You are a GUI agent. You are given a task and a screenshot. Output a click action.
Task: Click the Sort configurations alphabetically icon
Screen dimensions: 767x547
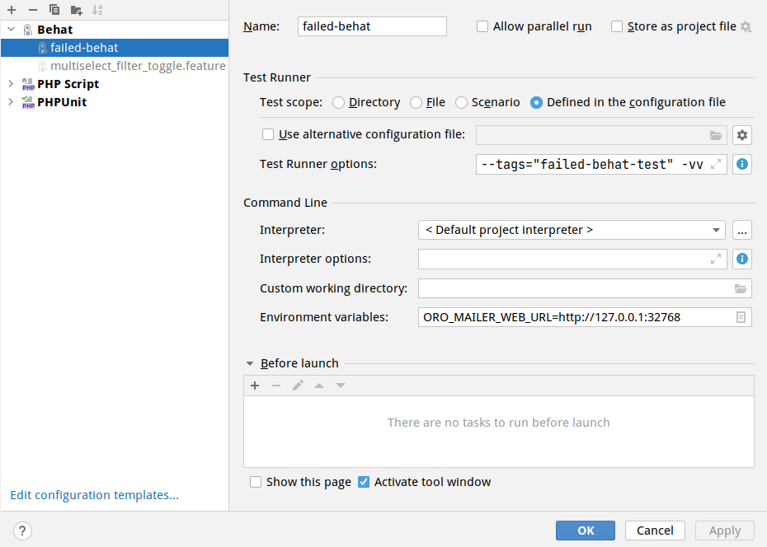coord(97,10)
